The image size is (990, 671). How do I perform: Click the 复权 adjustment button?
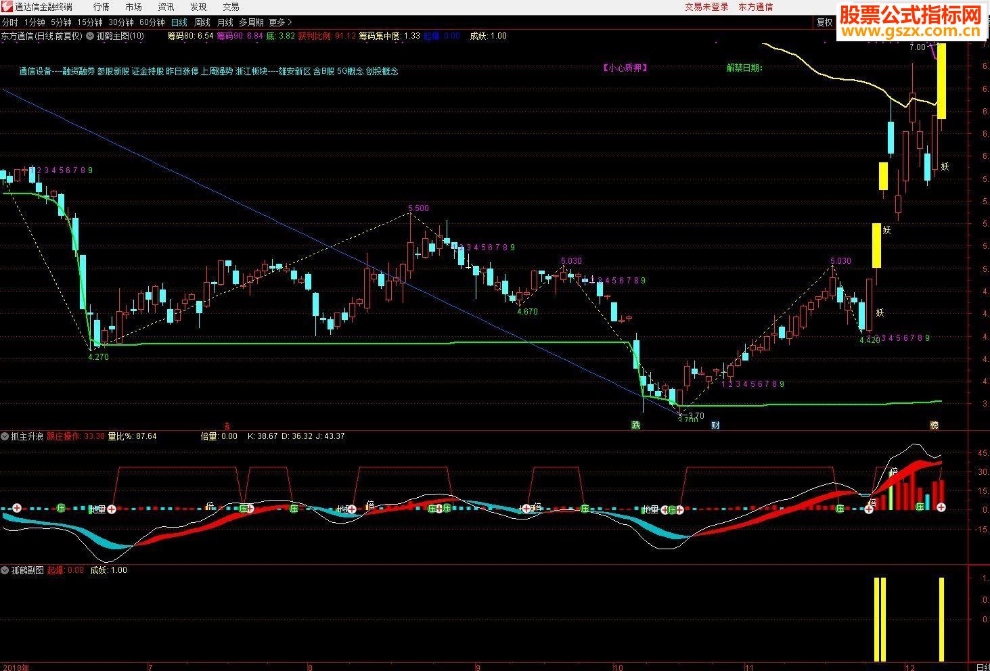[x=824, y=22]
